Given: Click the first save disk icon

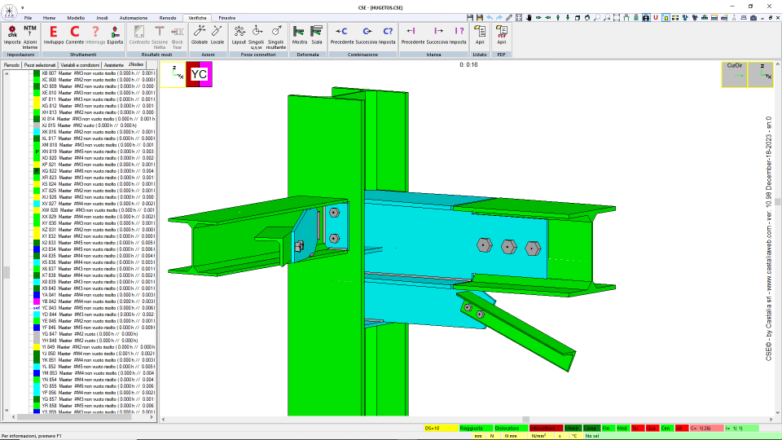Looking at the screenshot, I should tap(470, 17).
